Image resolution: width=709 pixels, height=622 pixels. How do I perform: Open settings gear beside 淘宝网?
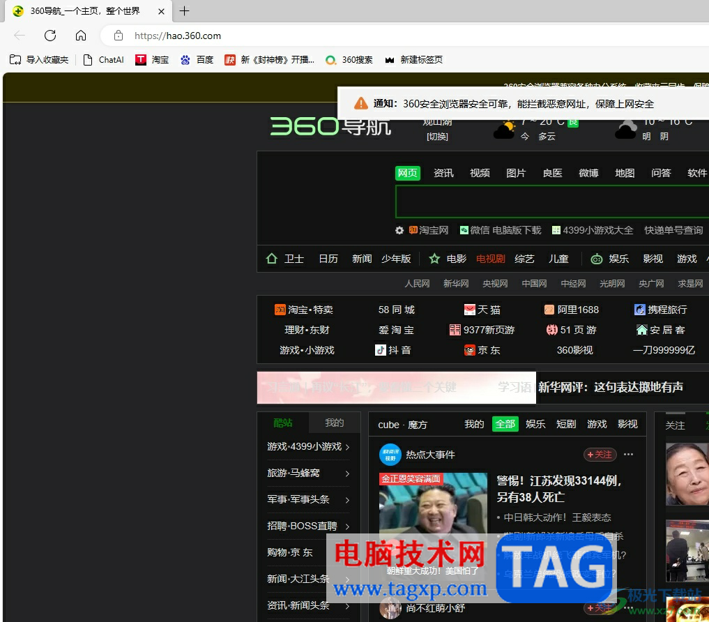pyautogui.click(x=399, y=230)
